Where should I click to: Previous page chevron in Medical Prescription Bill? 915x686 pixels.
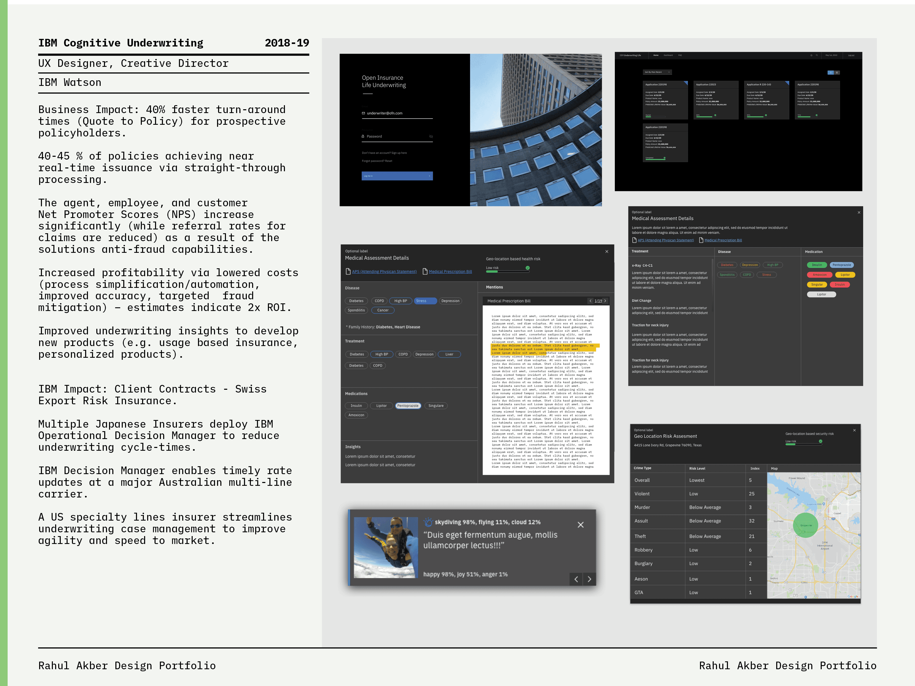point(590,301)
